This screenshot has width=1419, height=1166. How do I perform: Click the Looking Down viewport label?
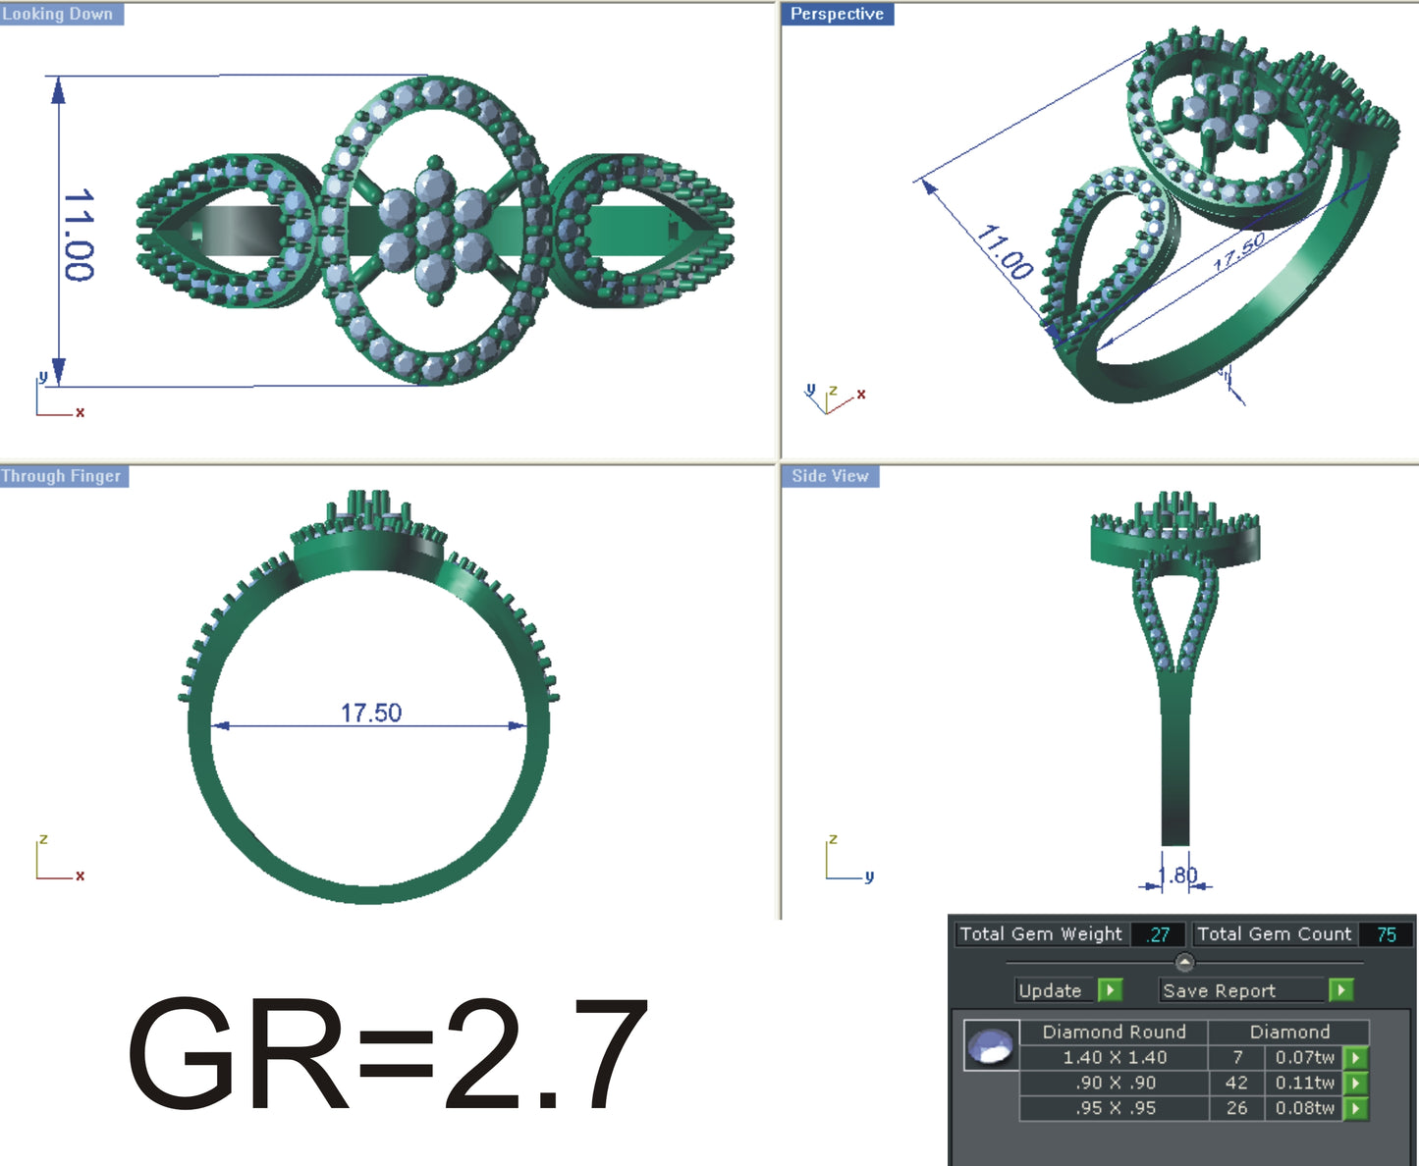61,14
